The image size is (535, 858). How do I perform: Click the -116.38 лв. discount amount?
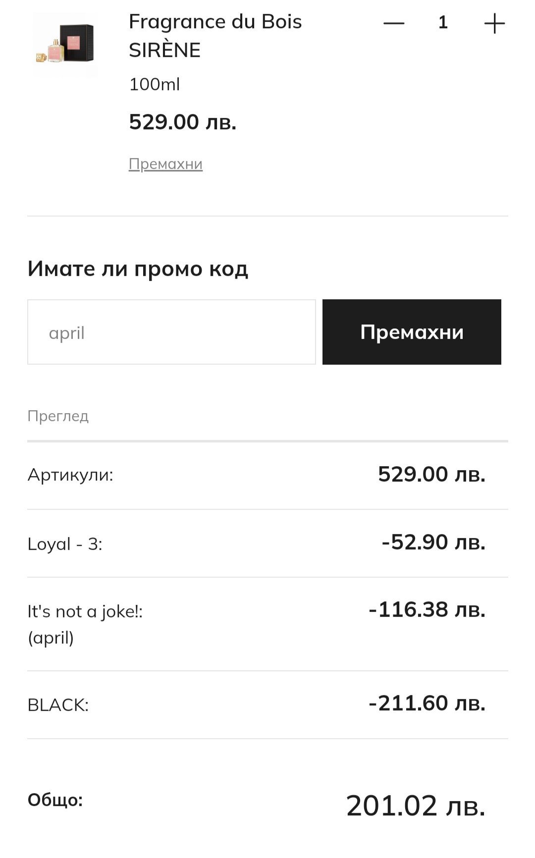[427, 609]
